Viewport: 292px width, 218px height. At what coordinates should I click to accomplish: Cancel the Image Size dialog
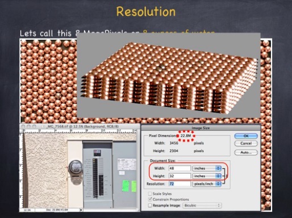[246, 143]
